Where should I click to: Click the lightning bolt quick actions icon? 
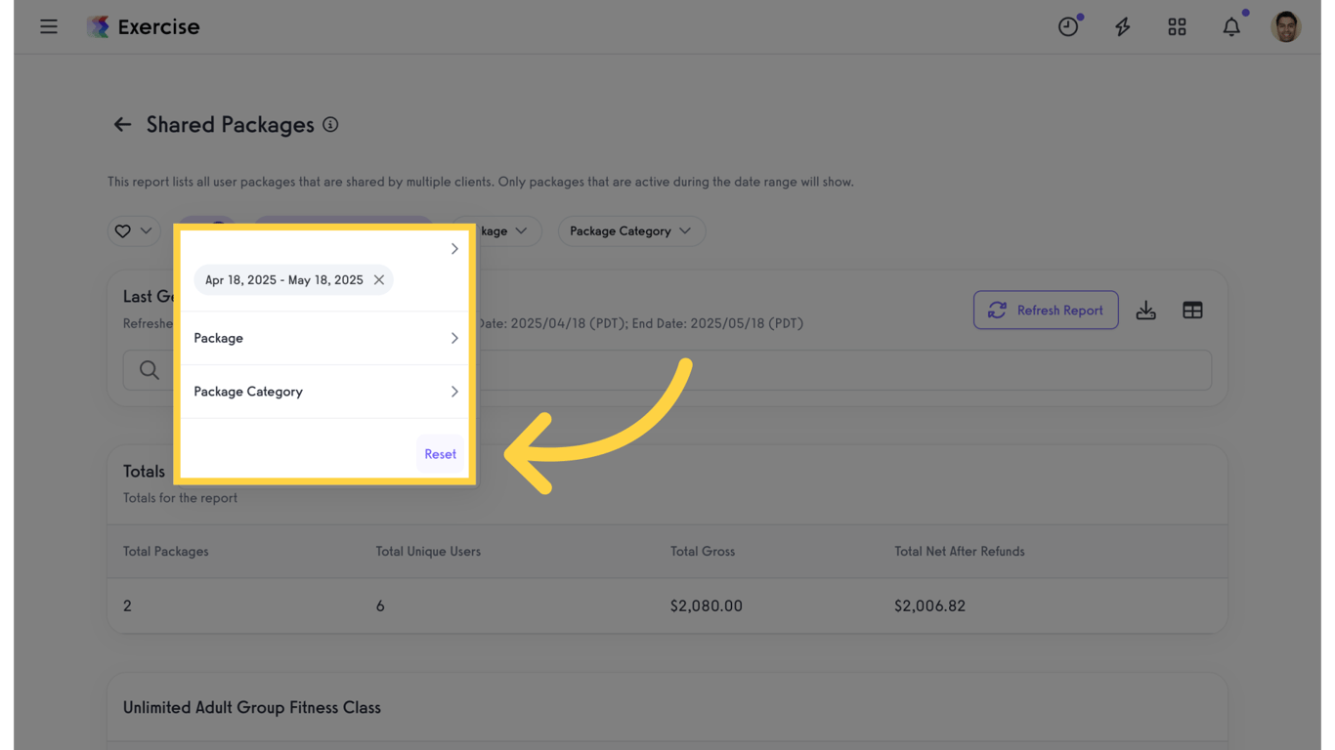coord(1123,27)
